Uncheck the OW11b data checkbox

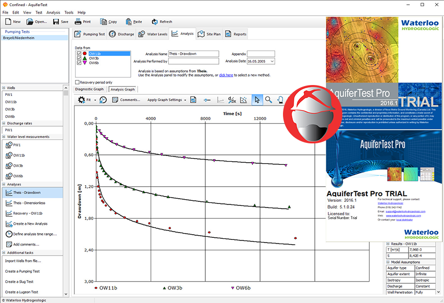(x=79, y=54)
